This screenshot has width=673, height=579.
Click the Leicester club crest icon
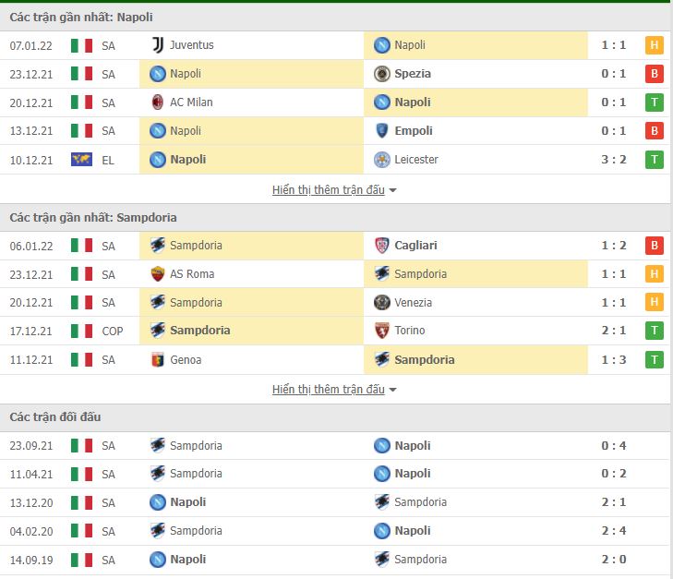(381, 160)
